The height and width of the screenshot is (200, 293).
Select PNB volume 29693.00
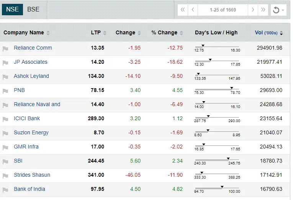(x=271, y=90)
